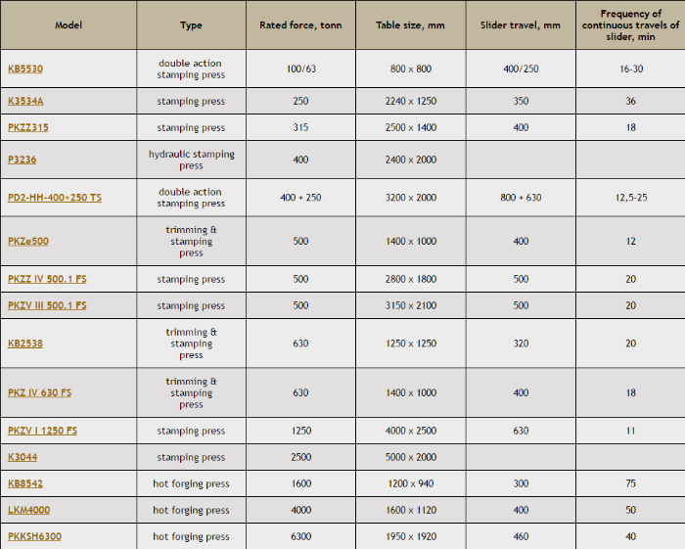Screen dimensions: 685x549
Task: Open the KB8542 hot forging press link
Action: pyautogui.click(x=25, y=483)
